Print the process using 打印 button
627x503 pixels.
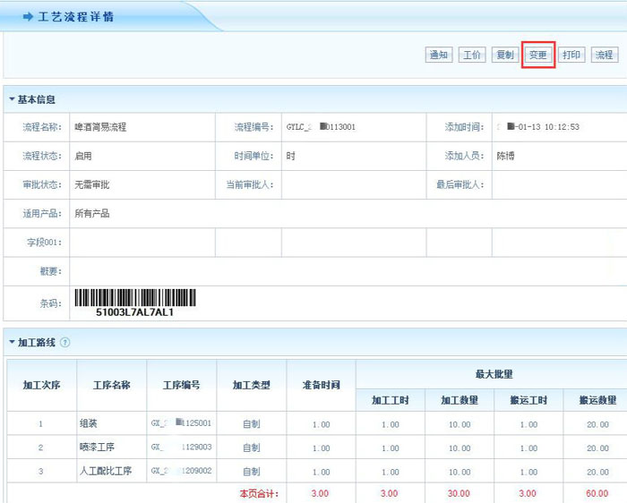point(571,55)
